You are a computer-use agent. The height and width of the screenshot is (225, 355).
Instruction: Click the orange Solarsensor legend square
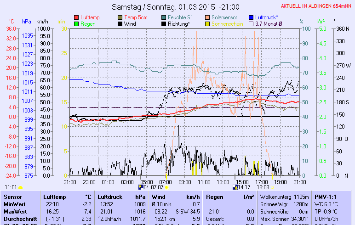coord(208,17)
